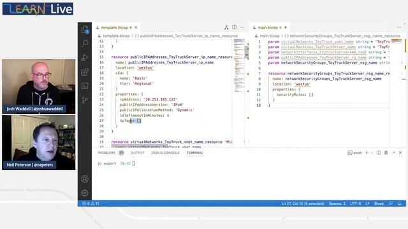Open the OUTPUT panel tab

tap(138, 153)
